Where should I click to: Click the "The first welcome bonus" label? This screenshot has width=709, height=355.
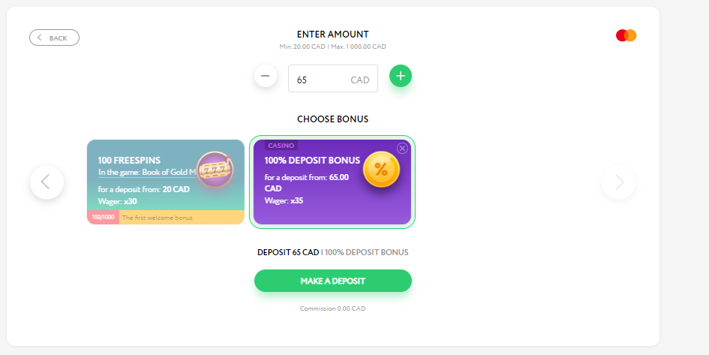158,218
